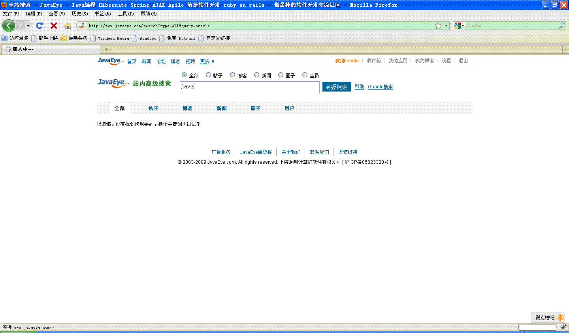This screenshot has width=569, height=333.
Task: Open the 新手上路 bookmark
Action: [45, 38]
